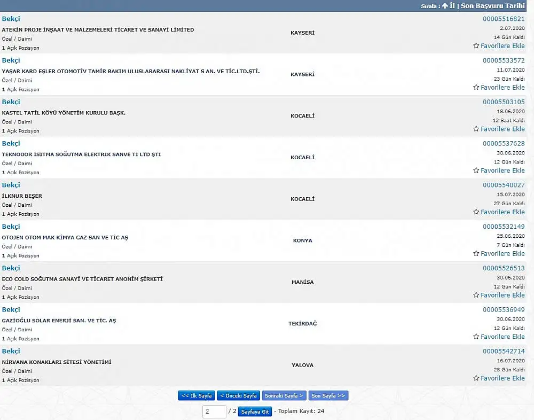Open Bekçi job at ECO COLD SOĞUTMA

click(x=11, y=268)
